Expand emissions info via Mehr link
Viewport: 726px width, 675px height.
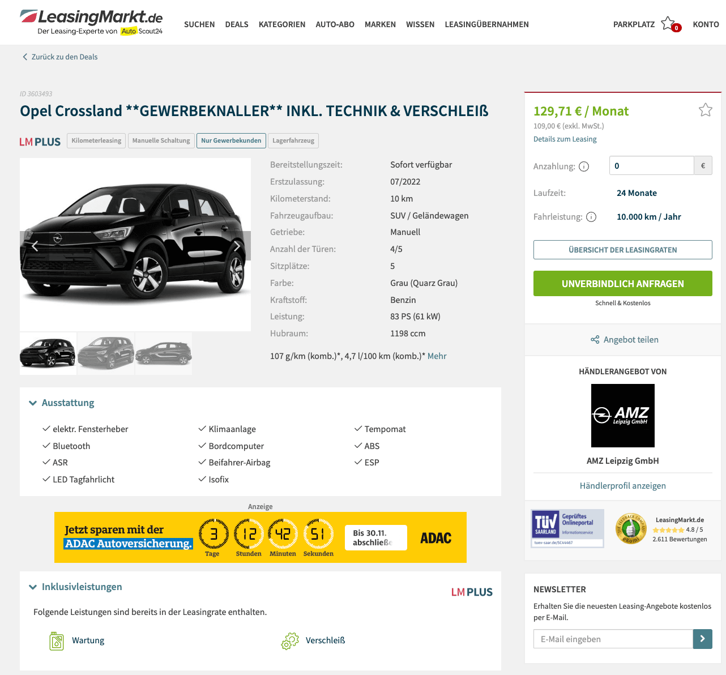pos(437,356)
